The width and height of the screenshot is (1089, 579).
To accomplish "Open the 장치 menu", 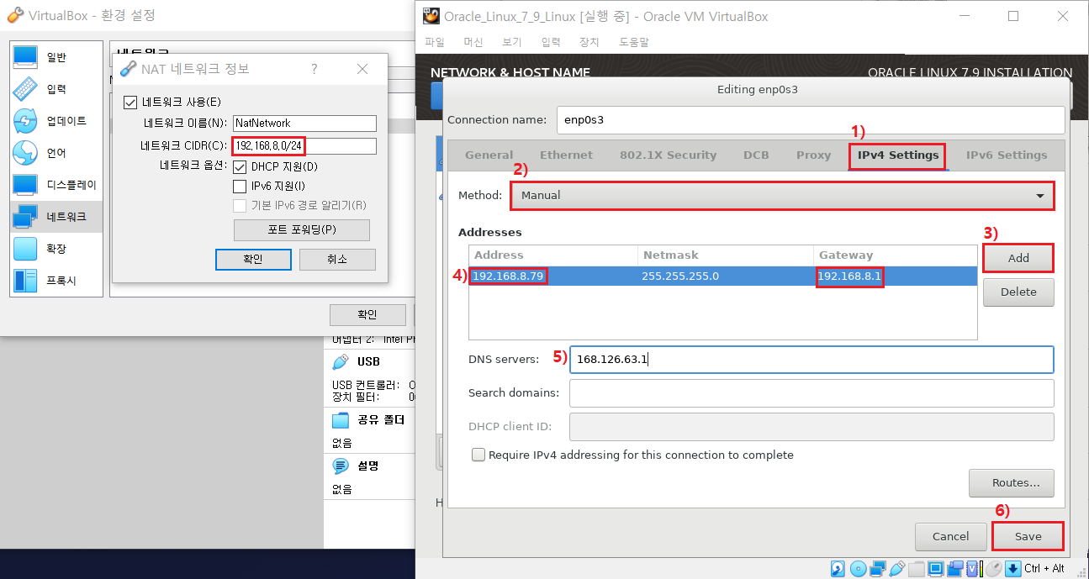I will 589,42.
